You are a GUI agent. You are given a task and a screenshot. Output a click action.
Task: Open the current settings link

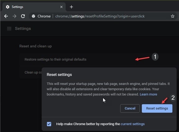tap(133, 124)
